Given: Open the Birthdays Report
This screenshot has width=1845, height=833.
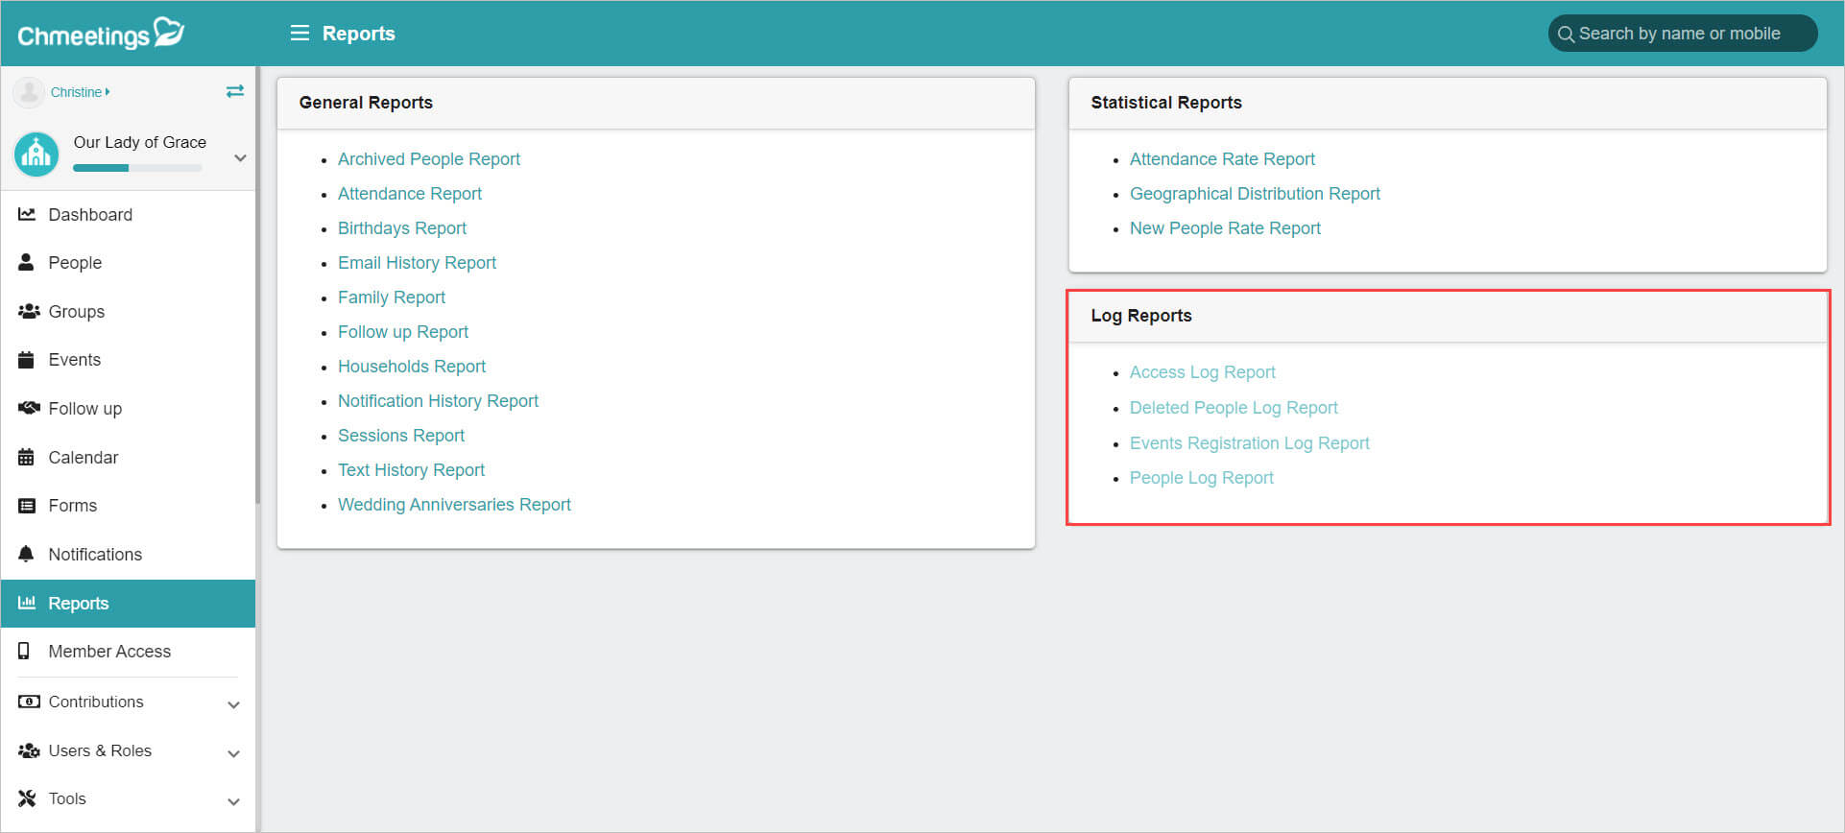Looking at the screenshot, I should click(402, 228).
